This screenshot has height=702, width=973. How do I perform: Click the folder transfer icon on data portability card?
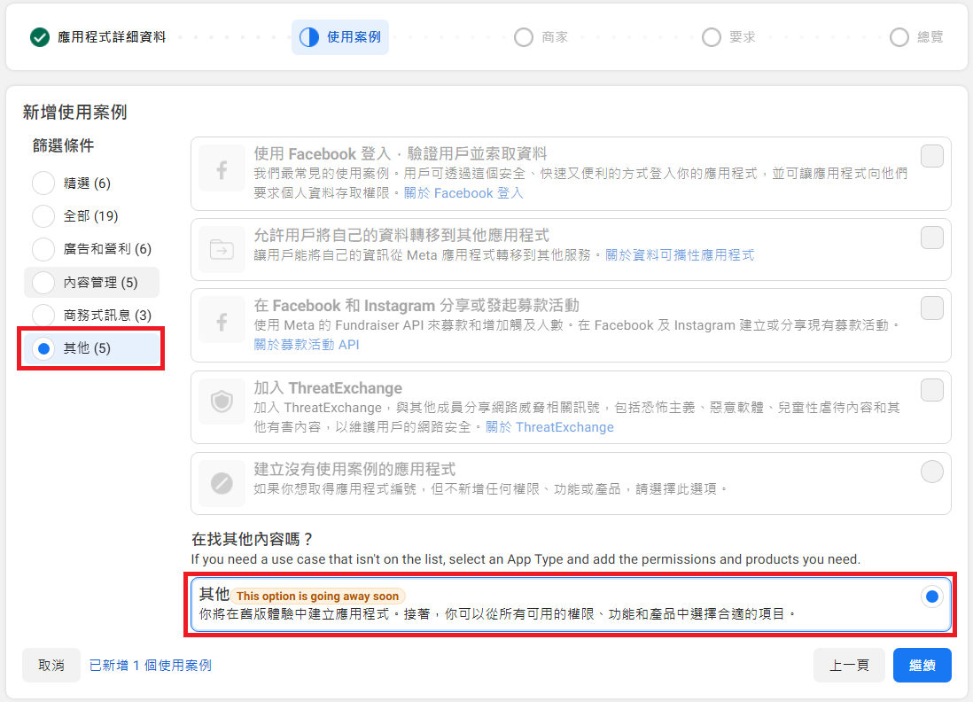coord(222,250)
